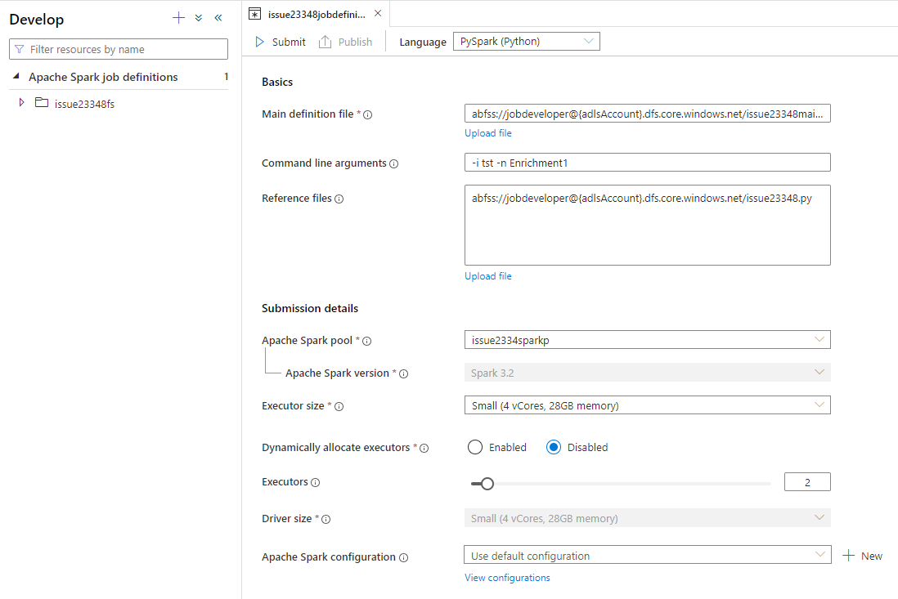Open the View configurations link
898x599 pixels.
(x=507, y=577)
